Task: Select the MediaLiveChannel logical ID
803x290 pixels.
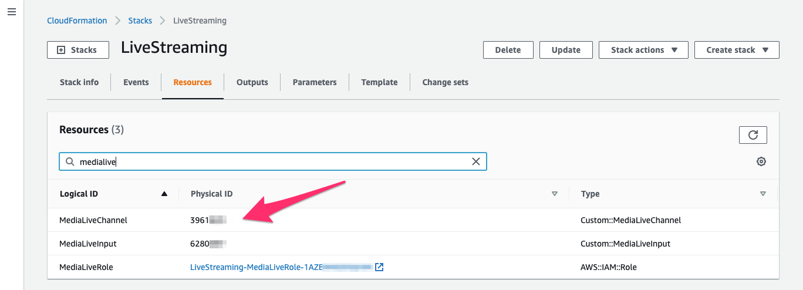Action: pos(93,220)
